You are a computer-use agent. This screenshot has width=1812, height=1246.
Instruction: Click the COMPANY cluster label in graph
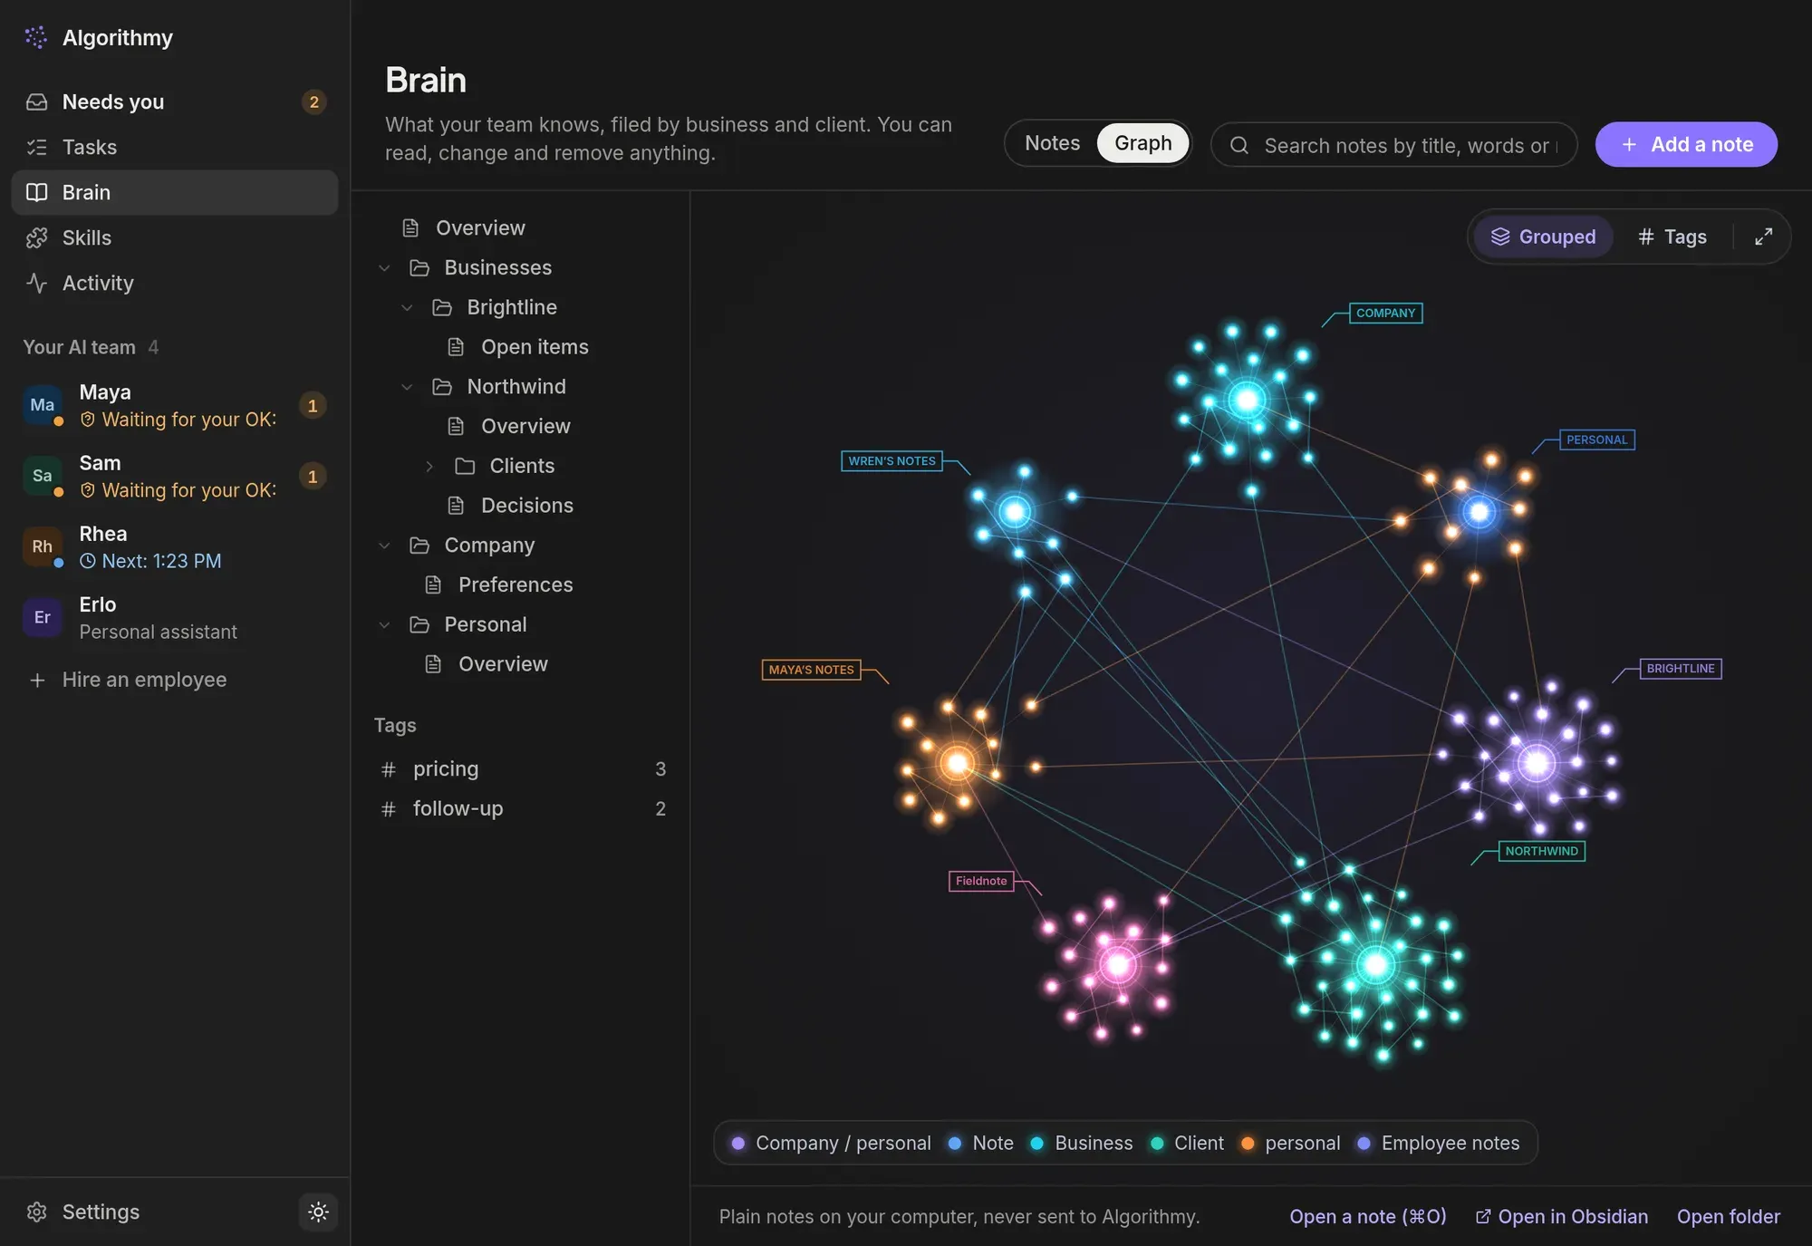1385,313
